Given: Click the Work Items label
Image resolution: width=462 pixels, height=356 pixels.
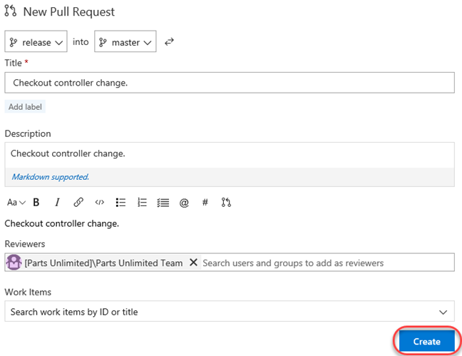Looking at the screenshot, I should 28,292.
